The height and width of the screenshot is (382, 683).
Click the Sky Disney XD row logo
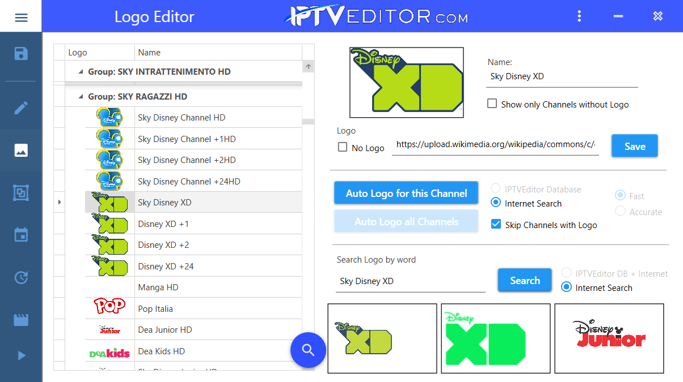tap(109, 203)
